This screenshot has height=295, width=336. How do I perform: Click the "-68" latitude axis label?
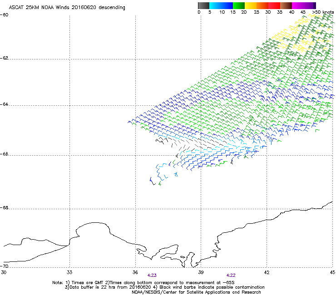pyautogui.click(x=4, y=208)
